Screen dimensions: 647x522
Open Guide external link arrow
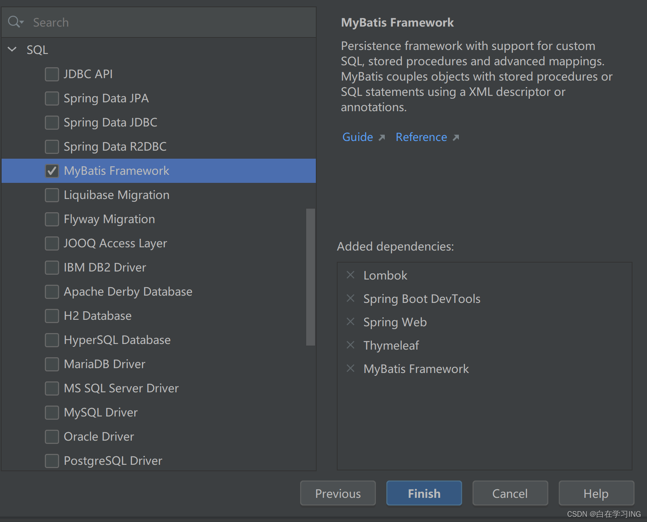click(x=382, y=138)
